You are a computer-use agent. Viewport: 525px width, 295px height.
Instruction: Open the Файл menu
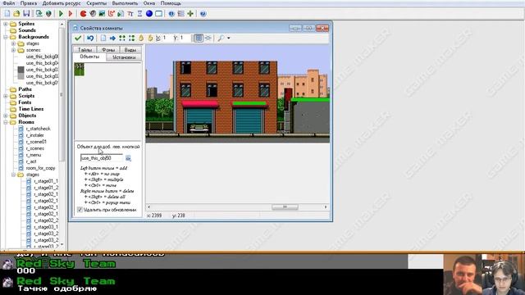point(9,3)
